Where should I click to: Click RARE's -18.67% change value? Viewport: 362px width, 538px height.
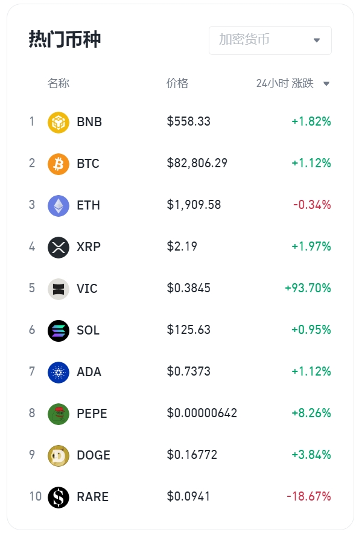[309, 497]
